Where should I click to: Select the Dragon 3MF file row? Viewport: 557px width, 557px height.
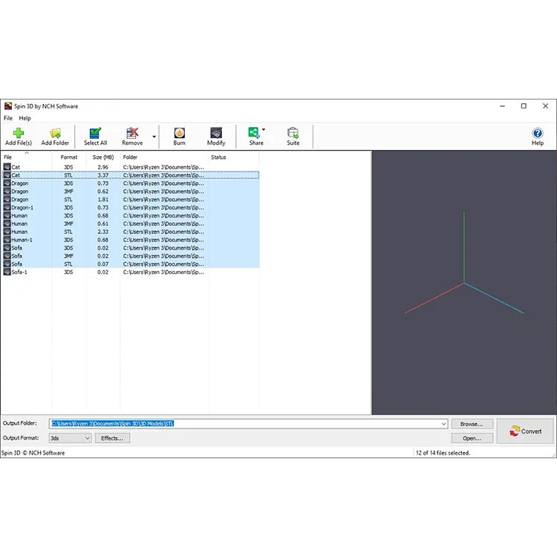[x=131, y=192]
